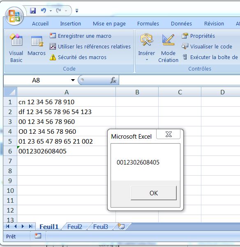Select column A header

67,92
